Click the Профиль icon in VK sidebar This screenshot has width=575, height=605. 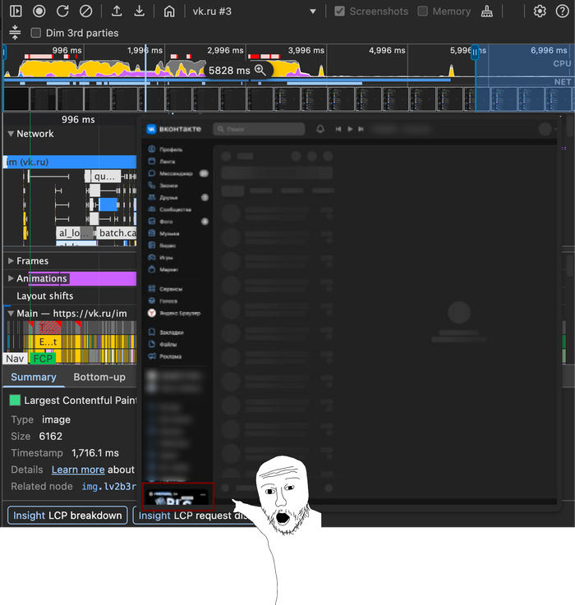point(152,149)
